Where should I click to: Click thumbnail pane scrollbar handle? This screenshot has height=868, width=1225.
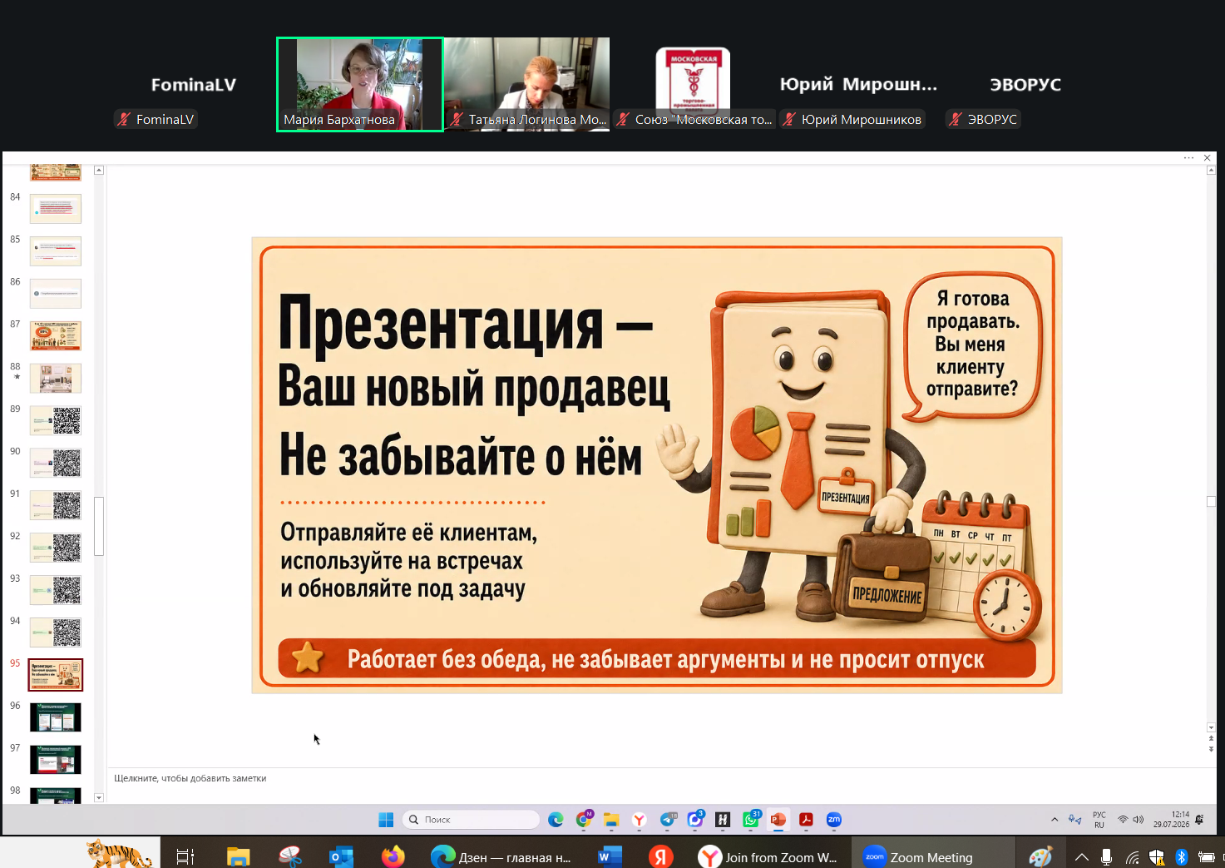coord(99,526)
